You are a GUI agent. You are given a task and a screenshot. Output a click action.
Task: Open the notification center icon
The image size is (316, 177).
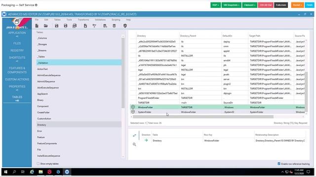pos(308,172)
